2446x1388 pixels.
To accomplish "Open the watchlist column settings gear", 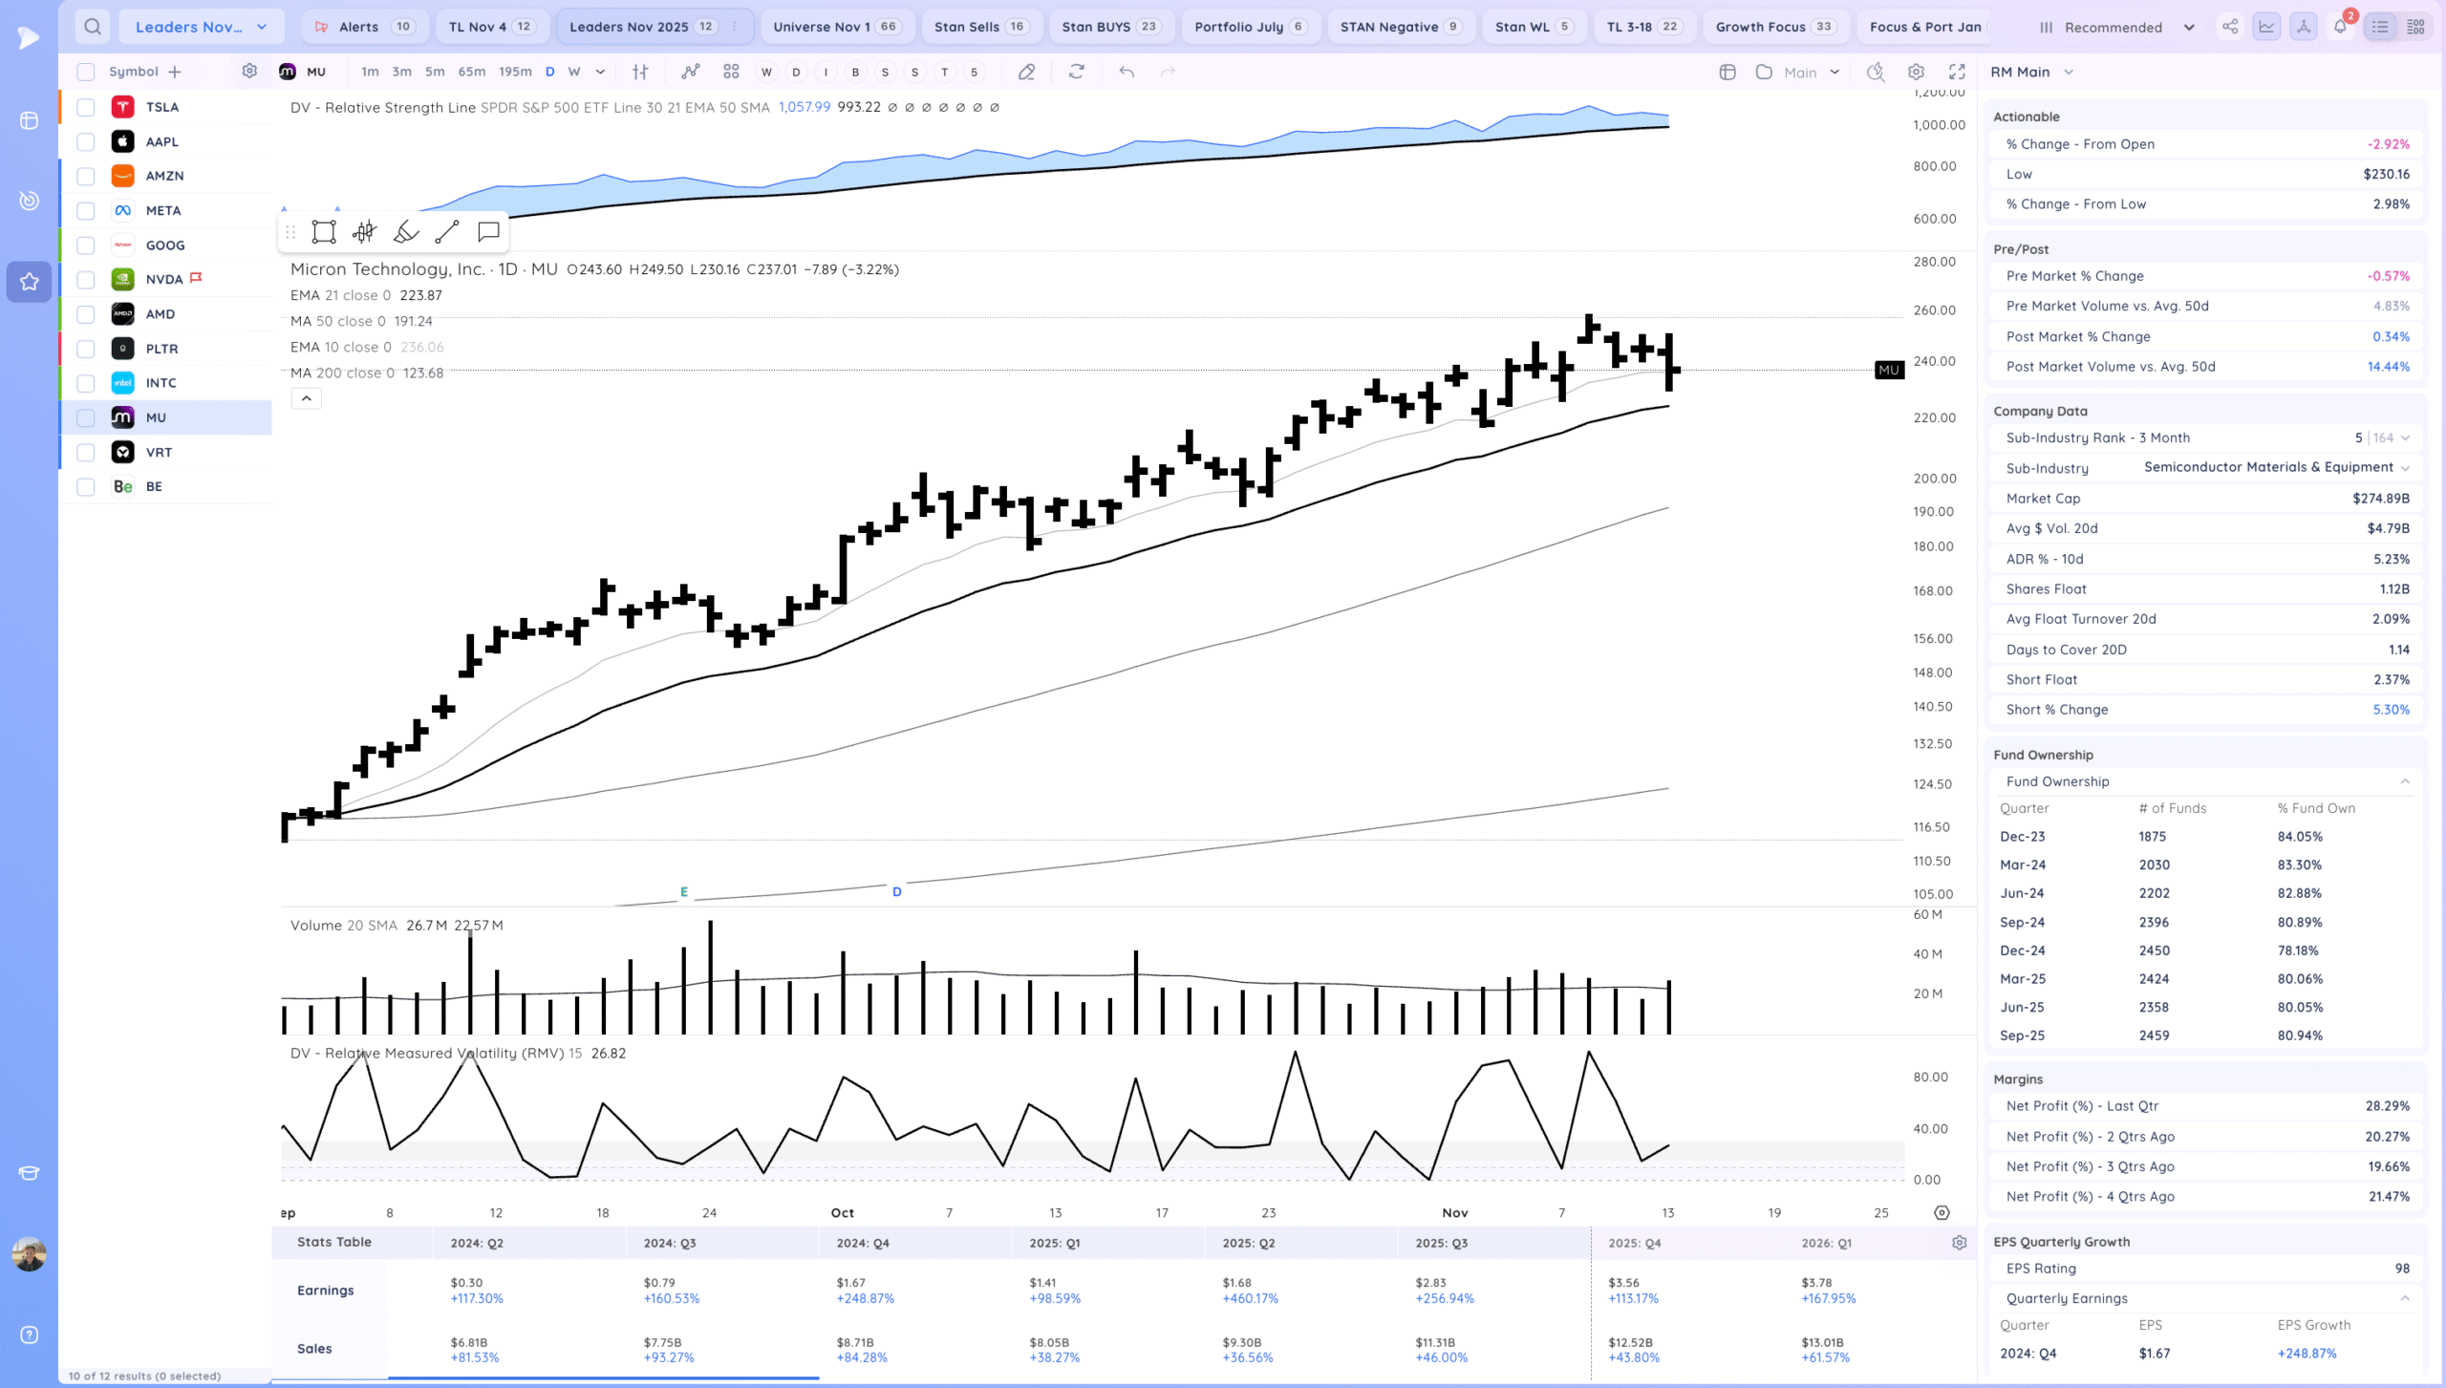I will (249, 72).
